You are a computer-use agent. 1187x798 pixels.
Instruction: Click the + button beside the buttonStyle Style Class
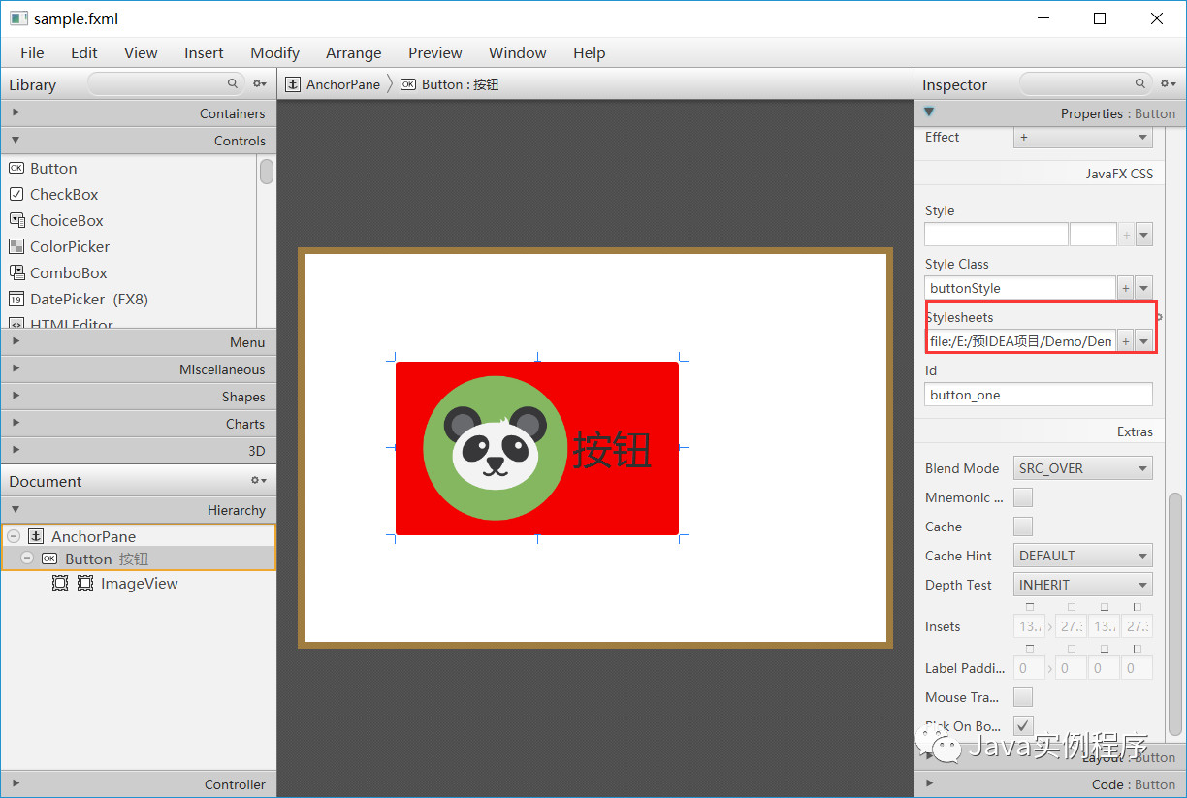tap(1124, 287)
